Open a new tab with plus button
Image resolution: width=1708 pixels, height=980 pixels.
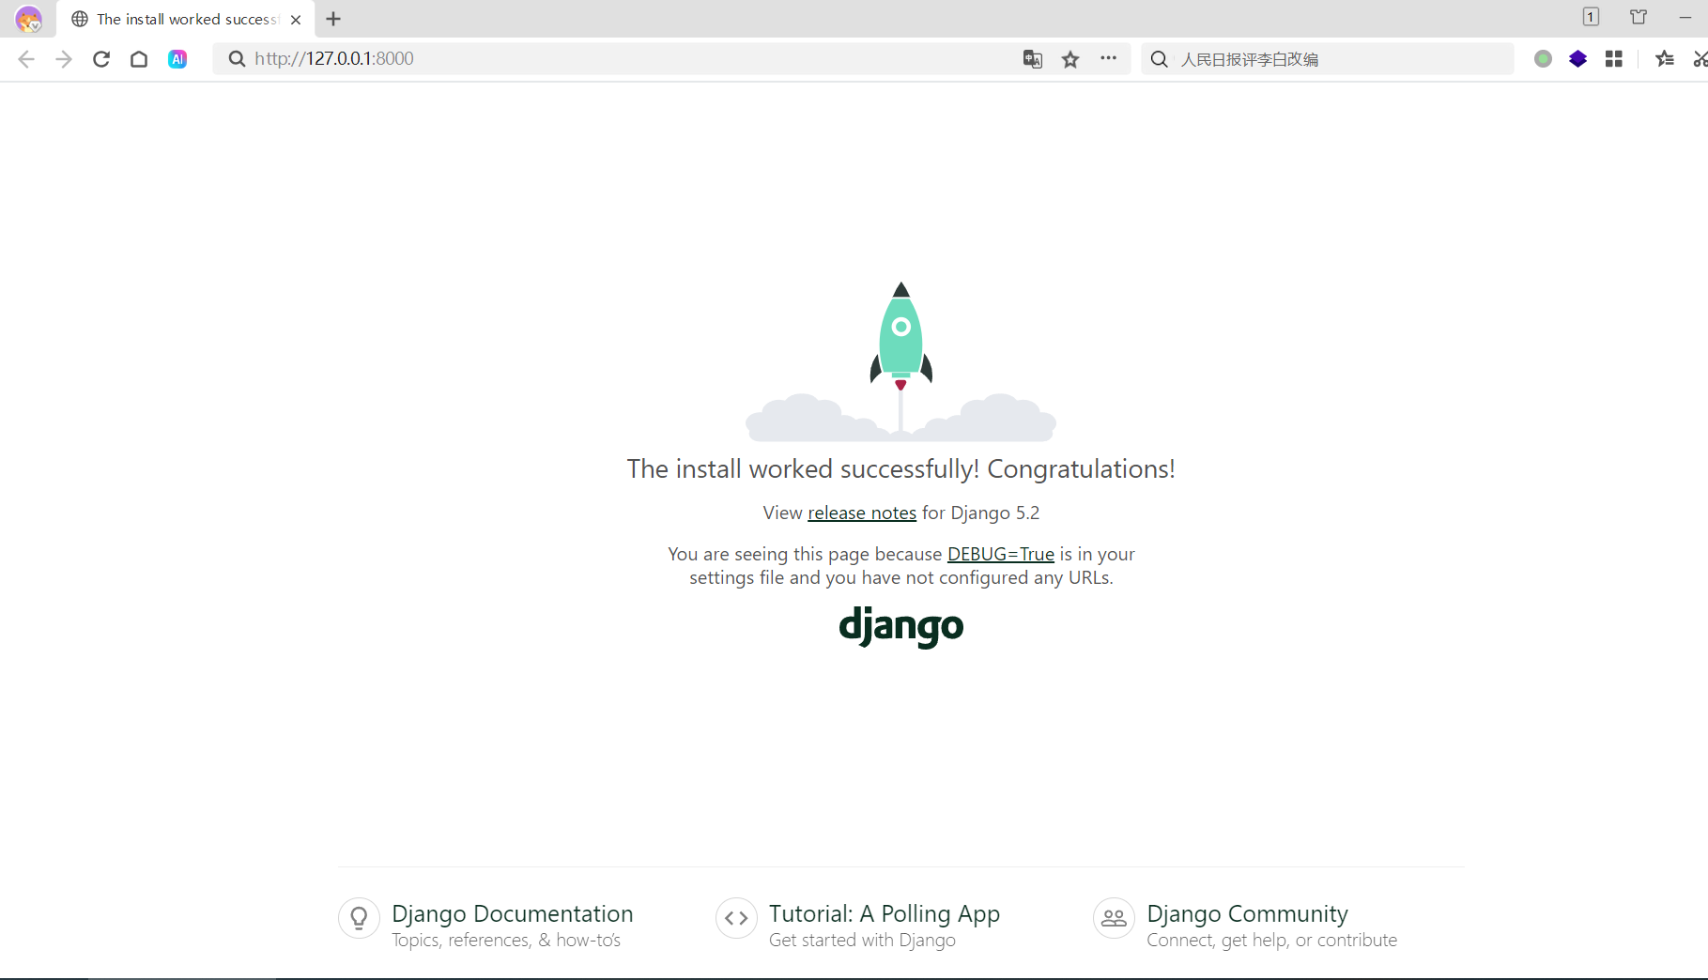(x=333, y=19)
